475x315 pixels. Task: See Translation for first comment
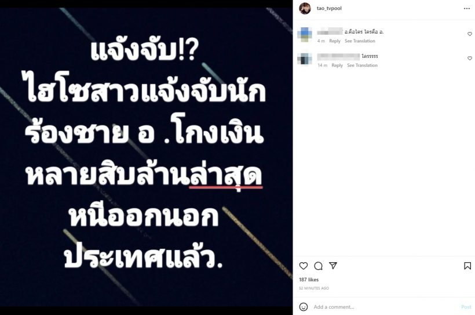coord(360,41)
